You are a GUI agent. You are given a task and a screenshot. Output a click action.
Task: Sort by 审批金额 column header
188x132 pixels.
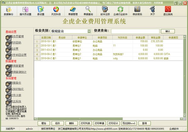[x=156, y=38]
